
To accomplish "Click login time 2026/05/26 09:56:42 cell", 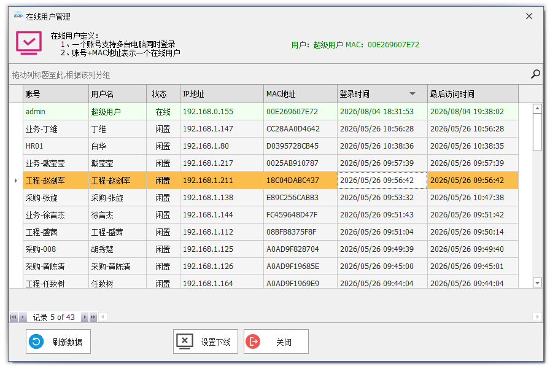I will tap(382, 181).
